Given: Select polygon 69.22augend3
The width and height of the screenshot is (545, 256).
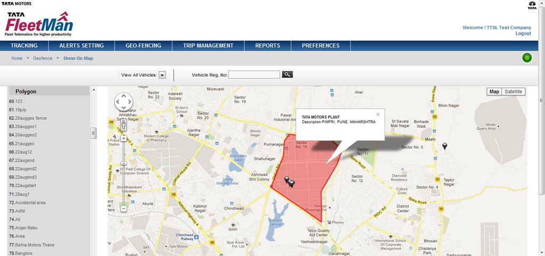Looking at the screenshot, I should point(22,177).
